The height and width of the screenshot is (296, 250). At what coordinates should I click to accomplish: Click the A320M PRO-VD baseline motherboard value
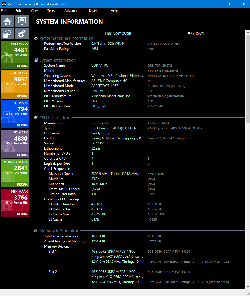(166, 86)
